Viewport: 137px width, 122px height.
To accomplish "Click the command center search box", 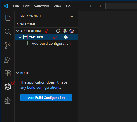I will tap(121, 6).
